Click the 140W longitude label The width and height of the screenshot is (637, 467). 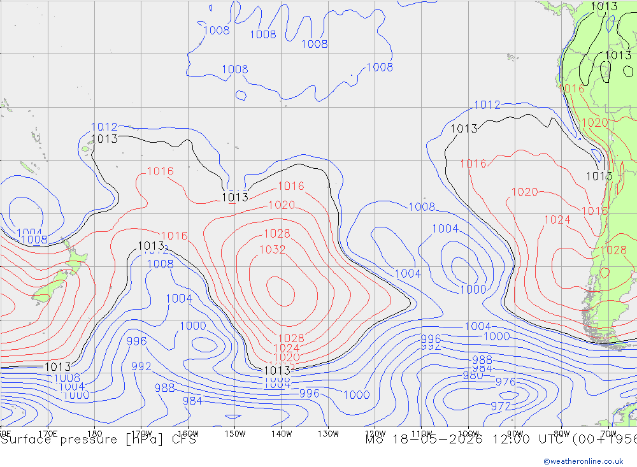tap(282, 434)
